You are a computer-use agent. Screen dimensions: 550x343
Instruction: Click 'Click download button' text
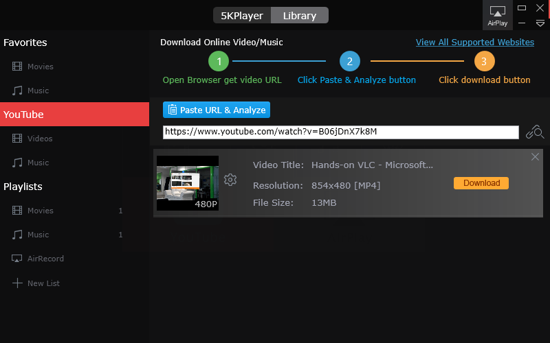(x=485, y=80)
